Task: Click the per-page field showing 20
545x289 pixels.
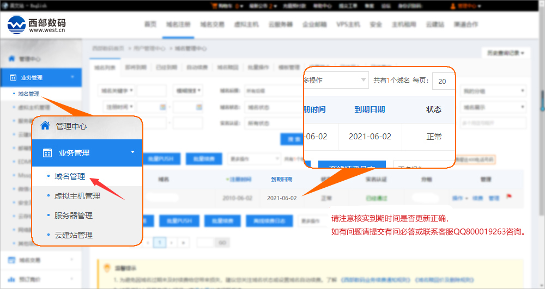Action: (443, 81)
